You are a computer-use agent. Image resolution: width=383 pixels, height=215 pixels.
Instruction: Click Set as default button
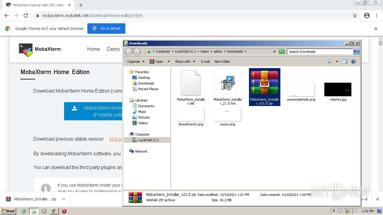(106, 28)
